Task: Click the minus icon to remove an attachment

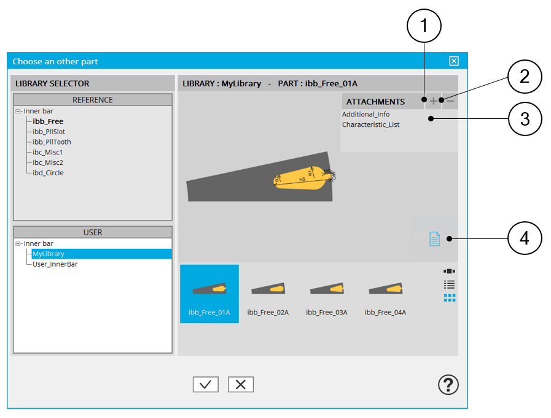Action: pyautogui.click(x=450, y=101)
